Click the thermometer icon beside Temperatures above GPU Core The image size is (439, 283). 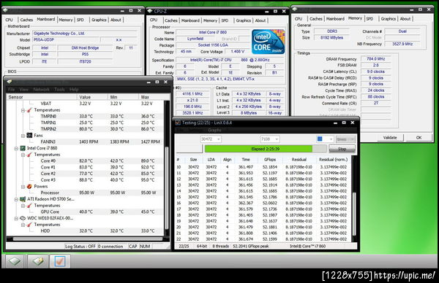[29, 206]
